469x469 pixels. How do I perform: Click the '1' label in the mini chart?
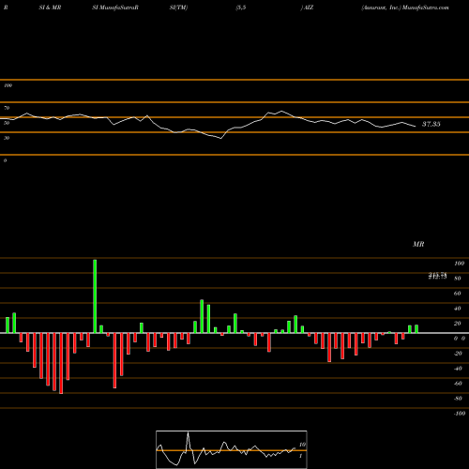300,456
